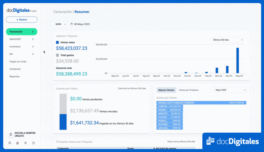Select the Mejores Clientes tab

pos(166,90)
